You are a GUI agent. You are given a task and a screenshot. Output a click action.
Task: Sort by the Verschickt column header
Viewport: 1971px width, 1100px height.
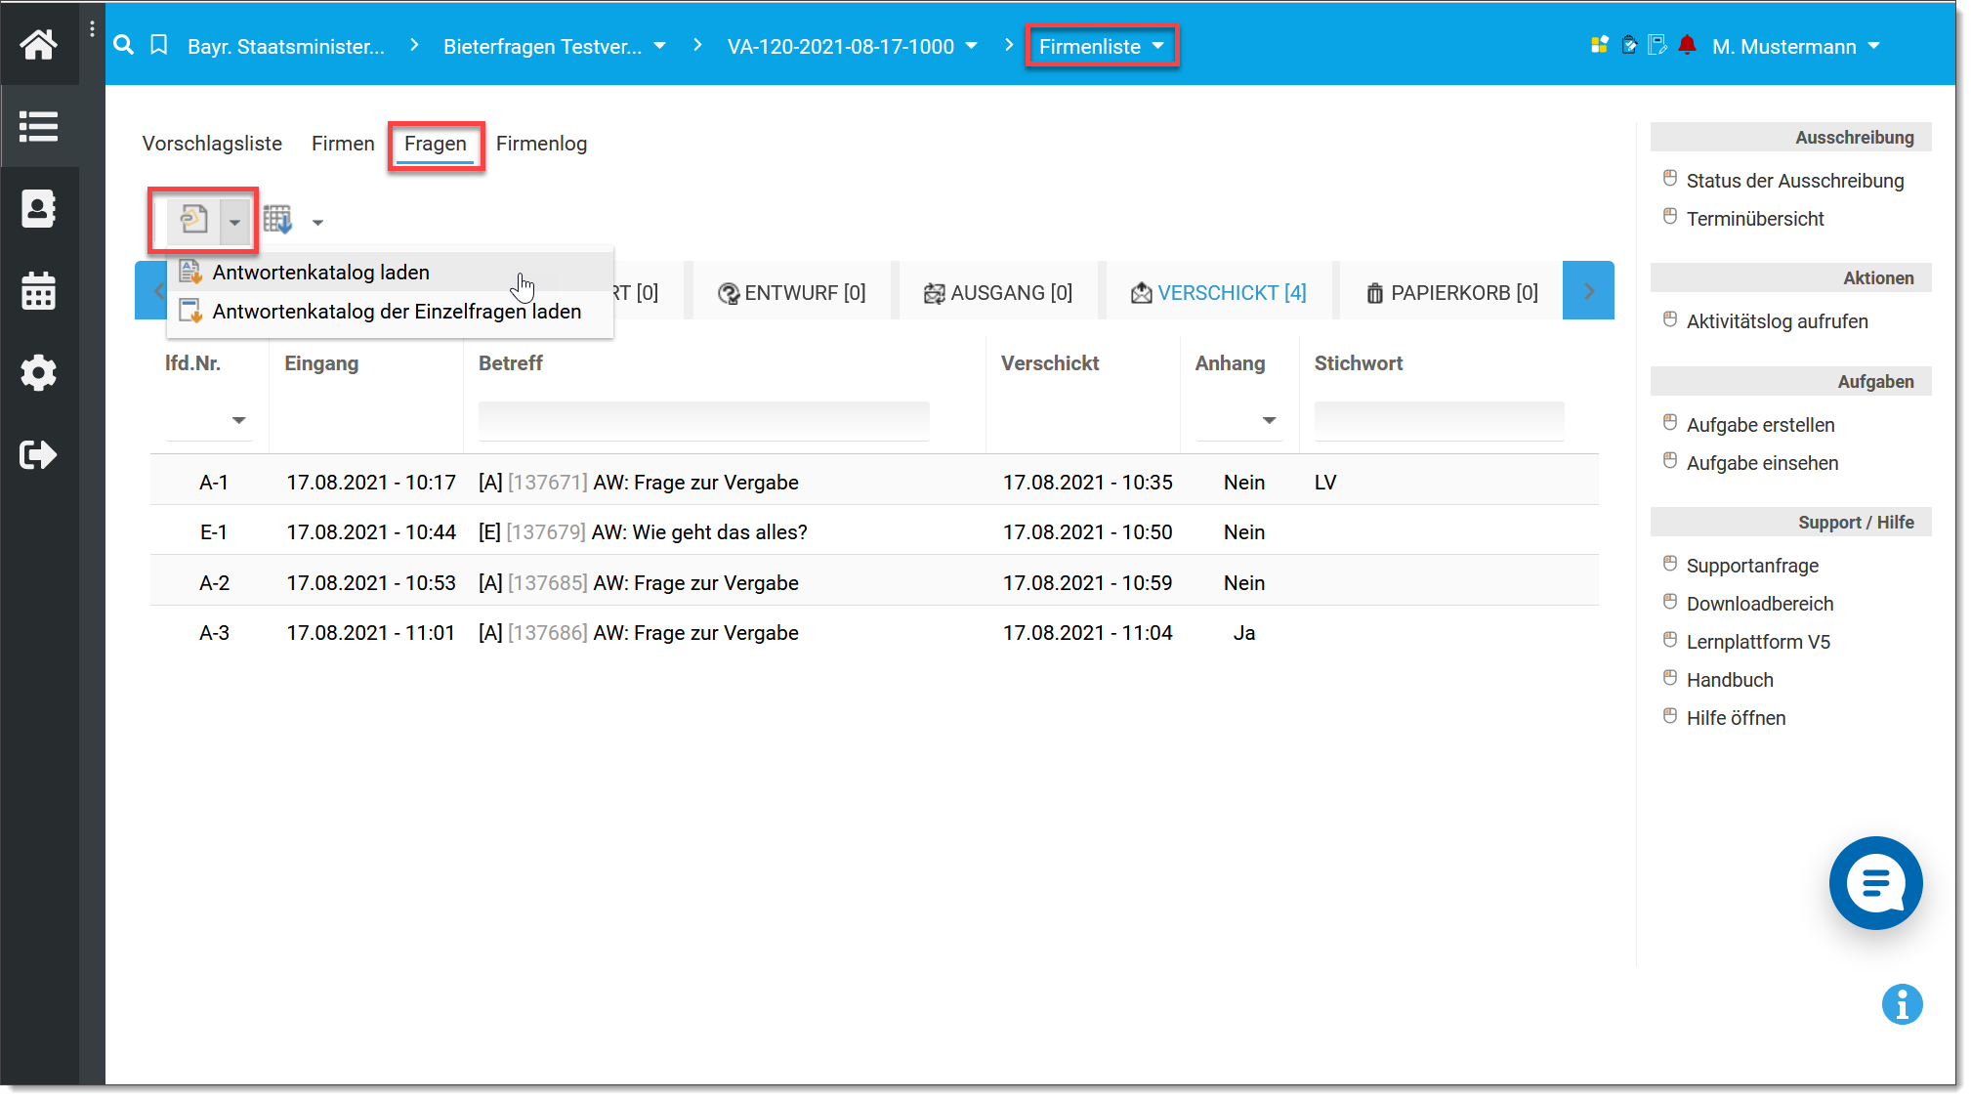click(x=1050, y=363)
